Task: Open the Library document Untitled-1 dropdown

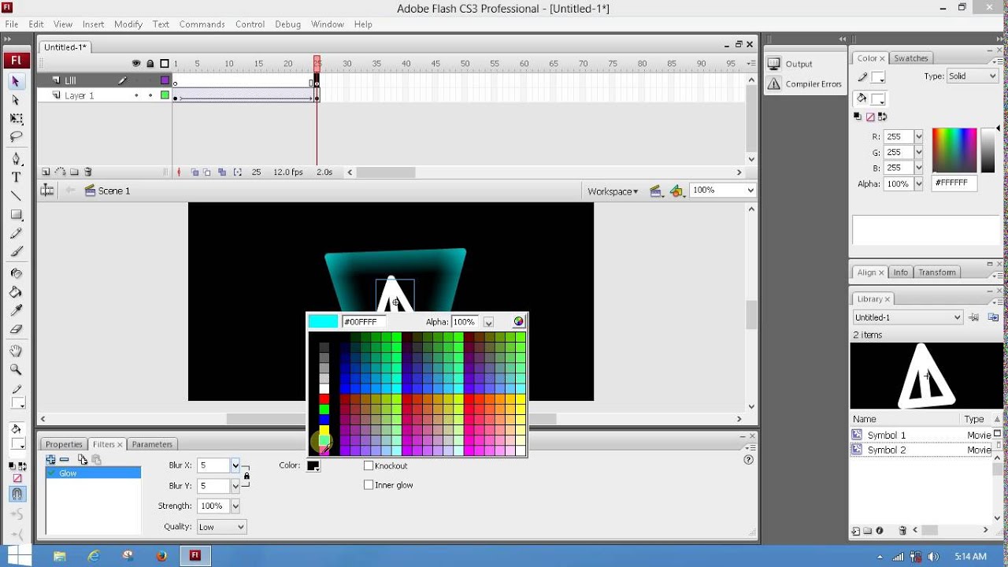Action: (x=908, y=317)
